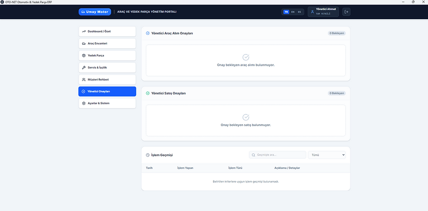The image size is (428, 211).
Task: Click 'Belirtilen kriterlere uygun işlem geçmişi bulunamadı.' message
Action: tap(245, 181)
